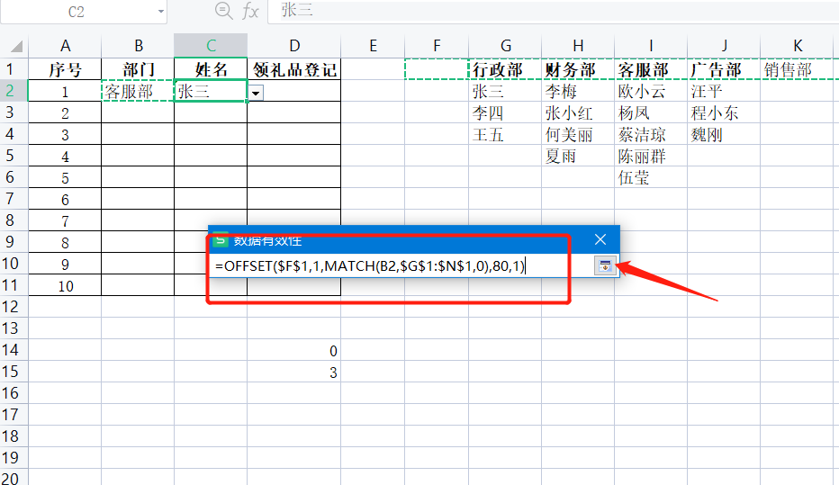This screenshot has width=839, height=485.
Task: Open the dropdown arrow next to cell C2
Action: pos(256,93)
